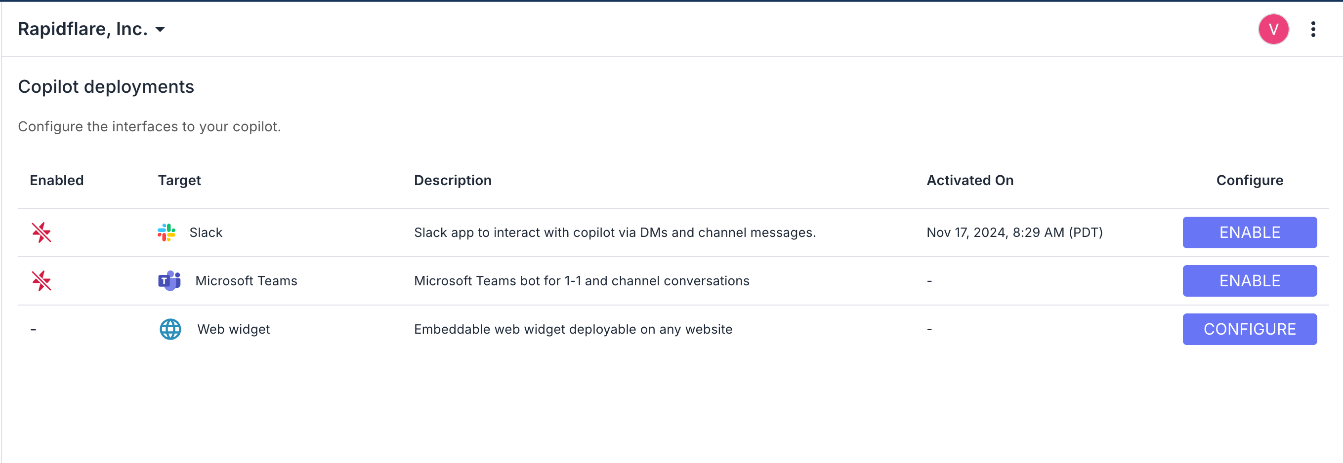Viewport: 1343px width, 463px height.
Task: Open the three-dot more options menu
Action: click(1313, 29)
